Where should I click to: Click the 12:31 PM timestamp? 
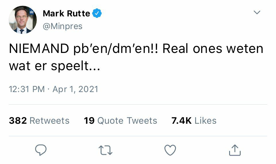coord(27,89)
